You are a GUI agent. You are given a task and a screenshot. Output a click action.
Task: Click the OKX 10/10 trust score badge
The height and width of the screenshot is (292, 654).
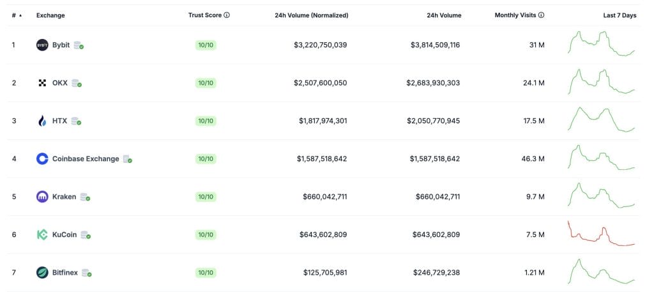tap(206, 83)
